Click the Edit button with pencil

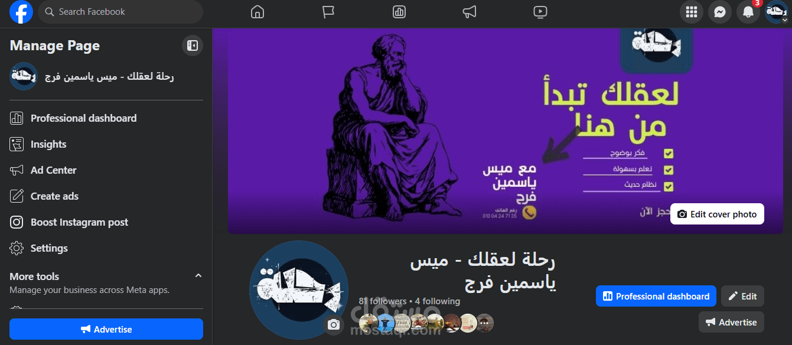742,296
